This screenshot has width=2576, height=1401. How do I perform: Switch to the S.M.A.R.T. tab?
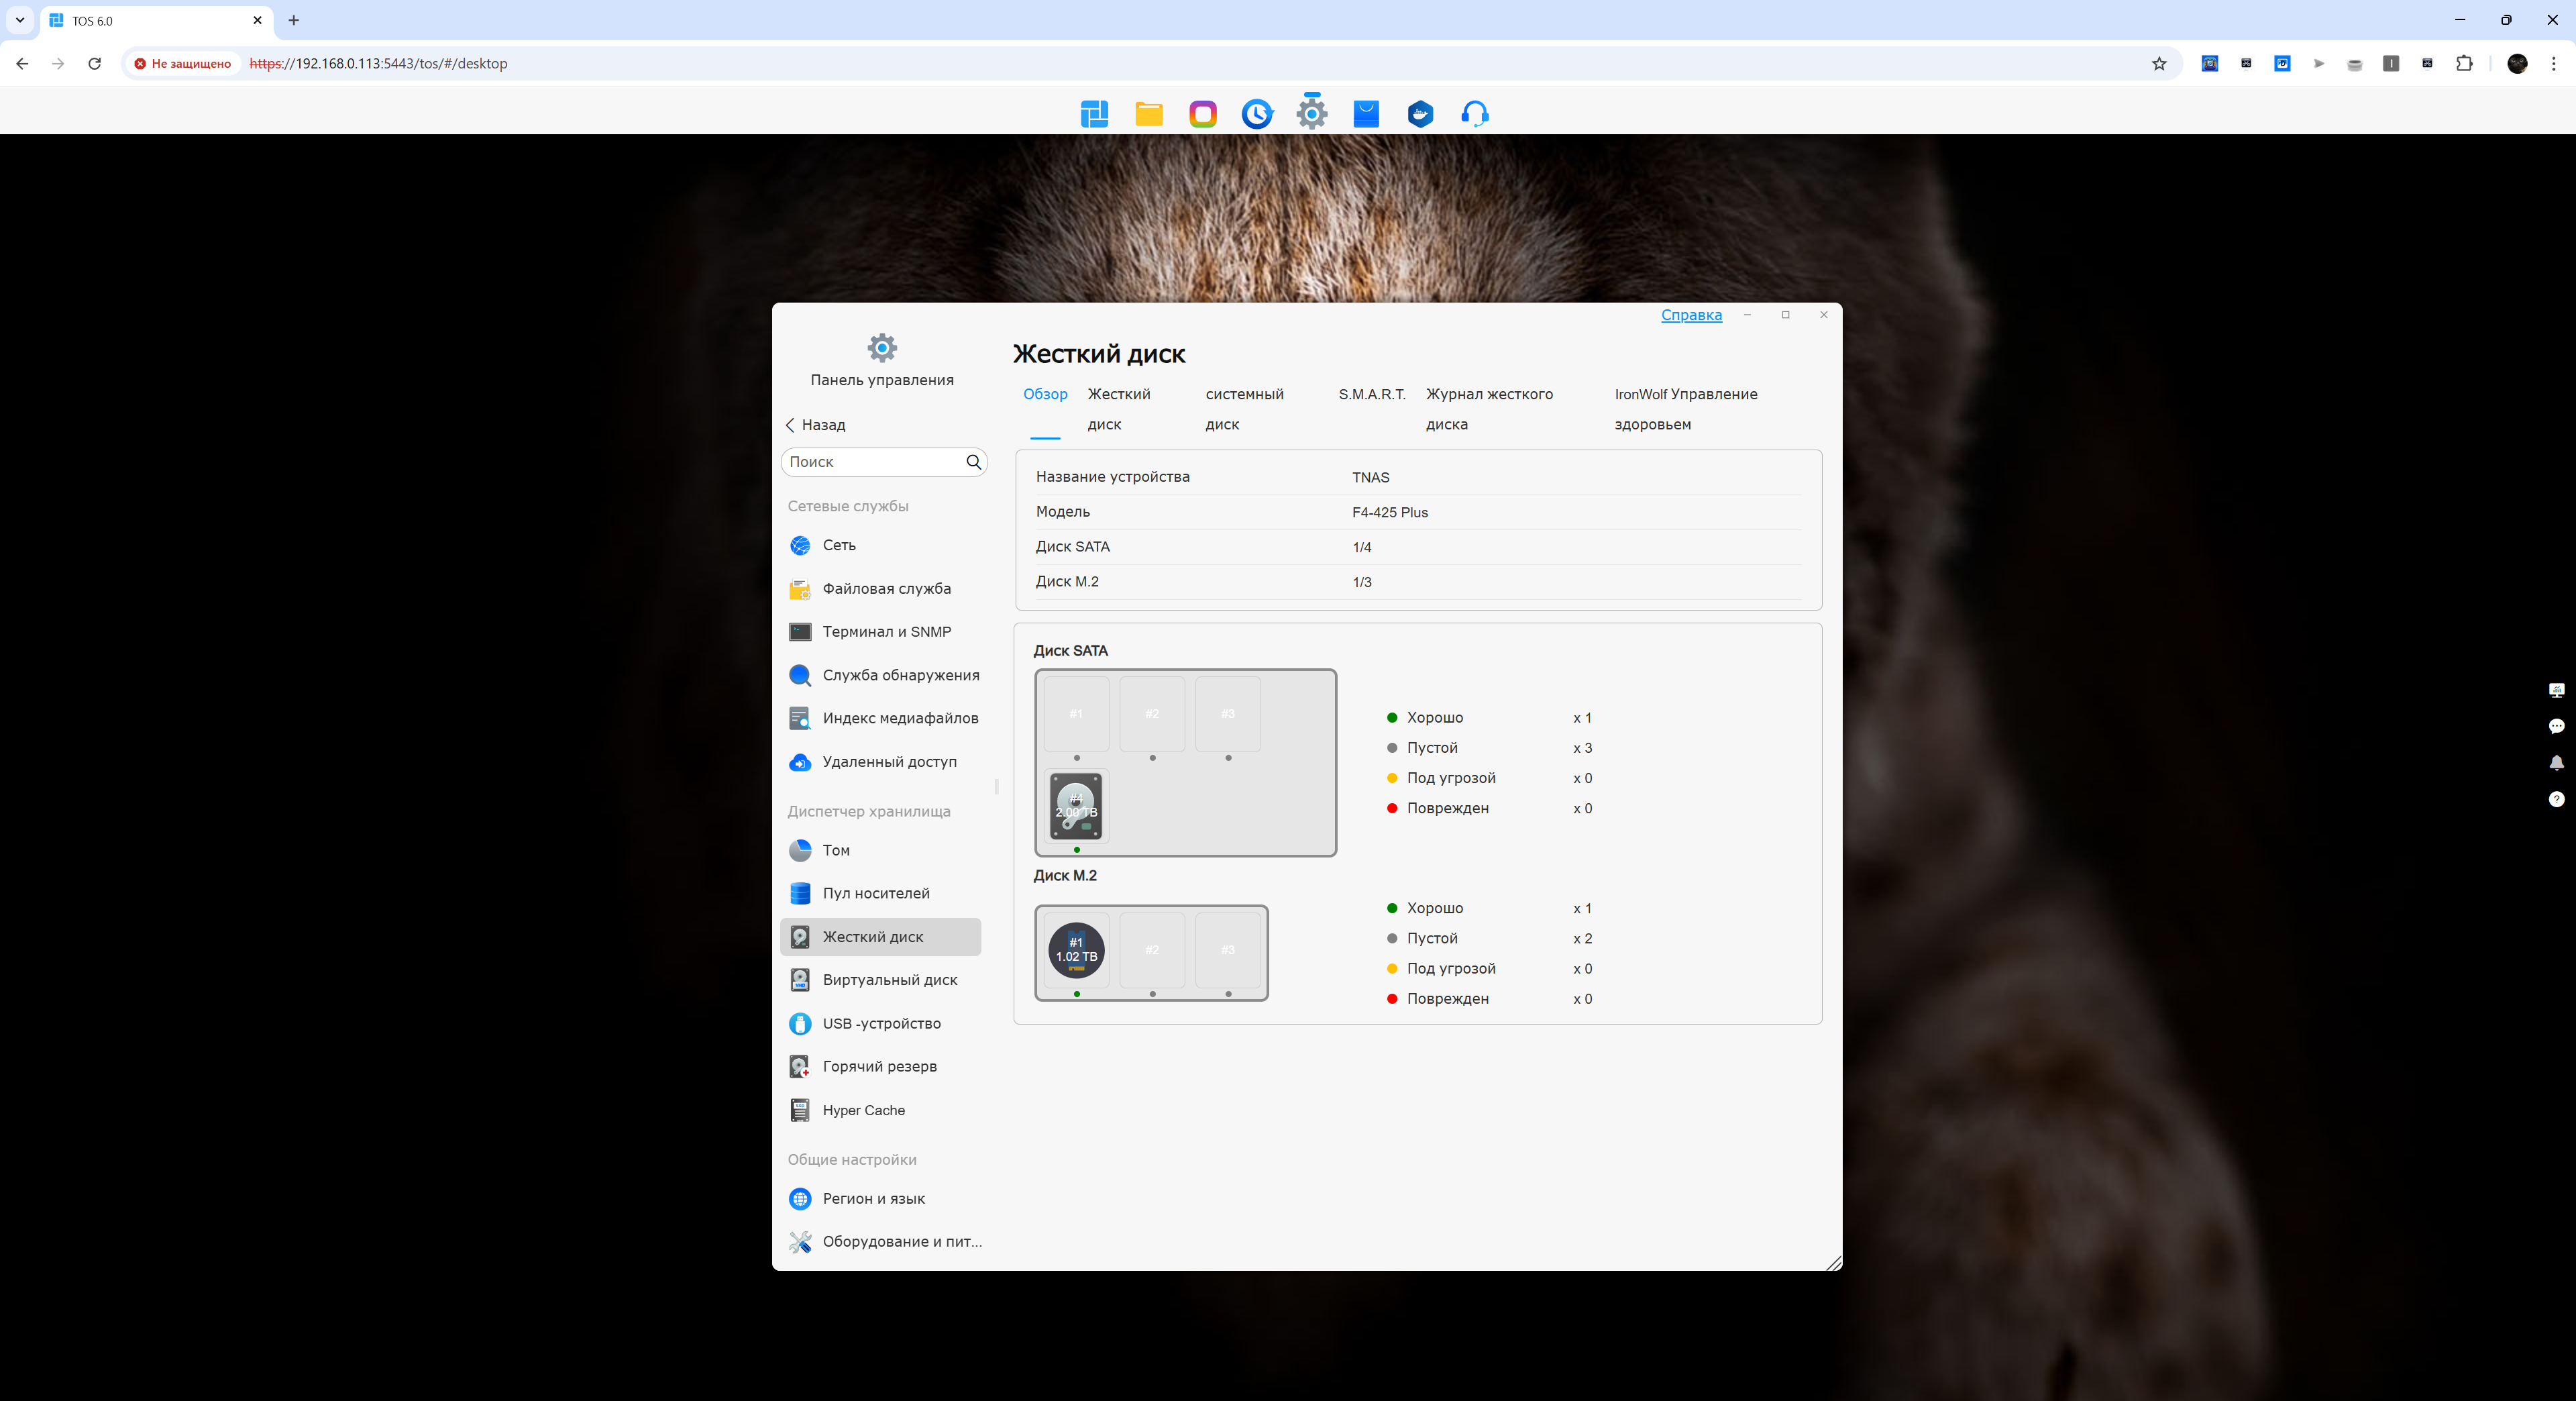pyautogui.click(x=1371, y=394)
